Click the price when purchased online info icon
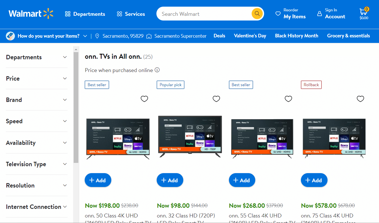 (157, 70)
